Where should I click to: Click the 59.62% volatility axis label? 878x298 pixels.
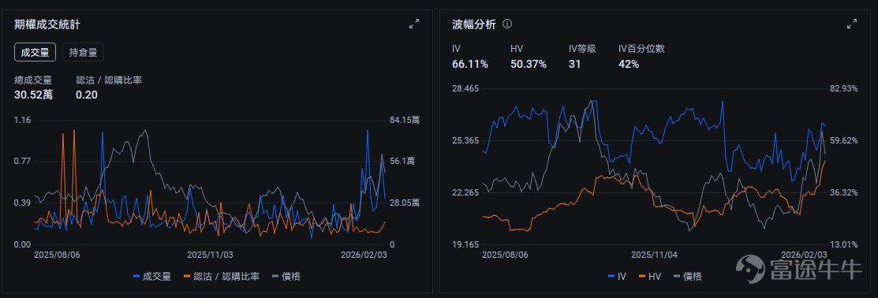843,140
